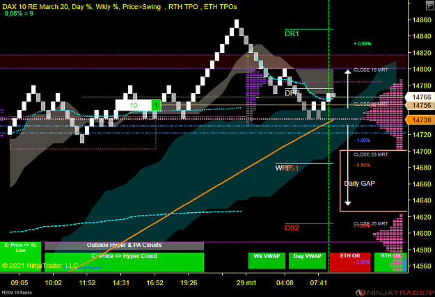
Task: Click the 04:08 time axis label
Action: (285, 283)
